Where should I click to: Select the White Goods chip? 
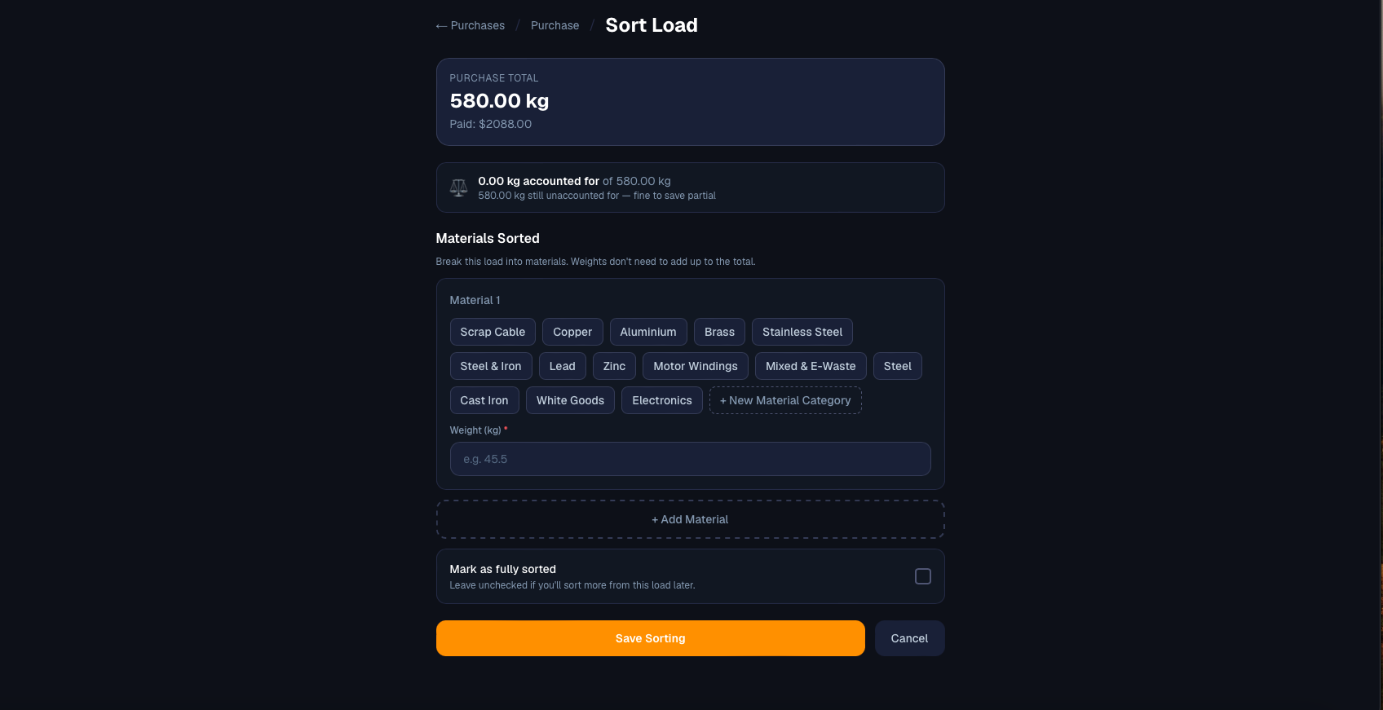tap(570, 400)
